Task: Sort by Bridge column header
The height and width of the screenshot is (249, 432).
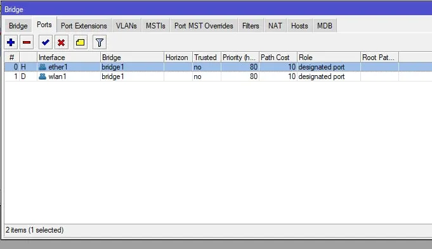Action: pos(132,58)
